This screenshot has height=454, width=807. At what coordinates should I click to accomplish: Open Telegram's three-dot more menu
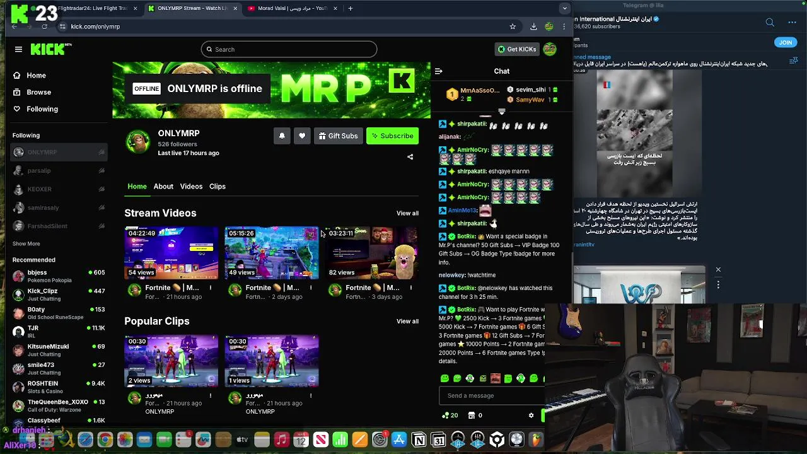coord(792,23)
